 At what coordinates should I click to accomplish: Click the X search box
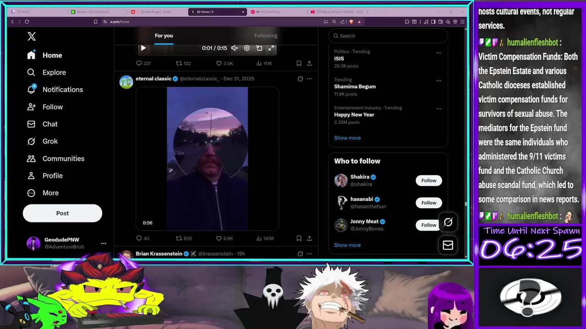point(388,36)
